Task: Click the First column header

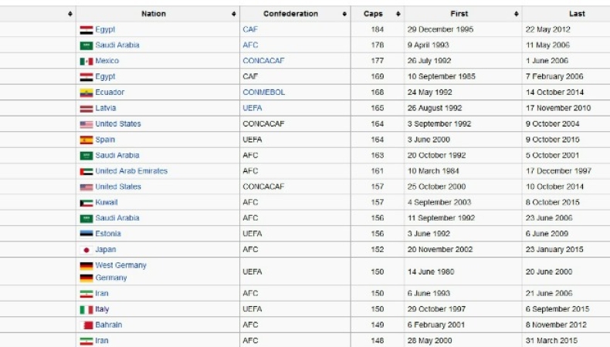Action: coord(459,14)
